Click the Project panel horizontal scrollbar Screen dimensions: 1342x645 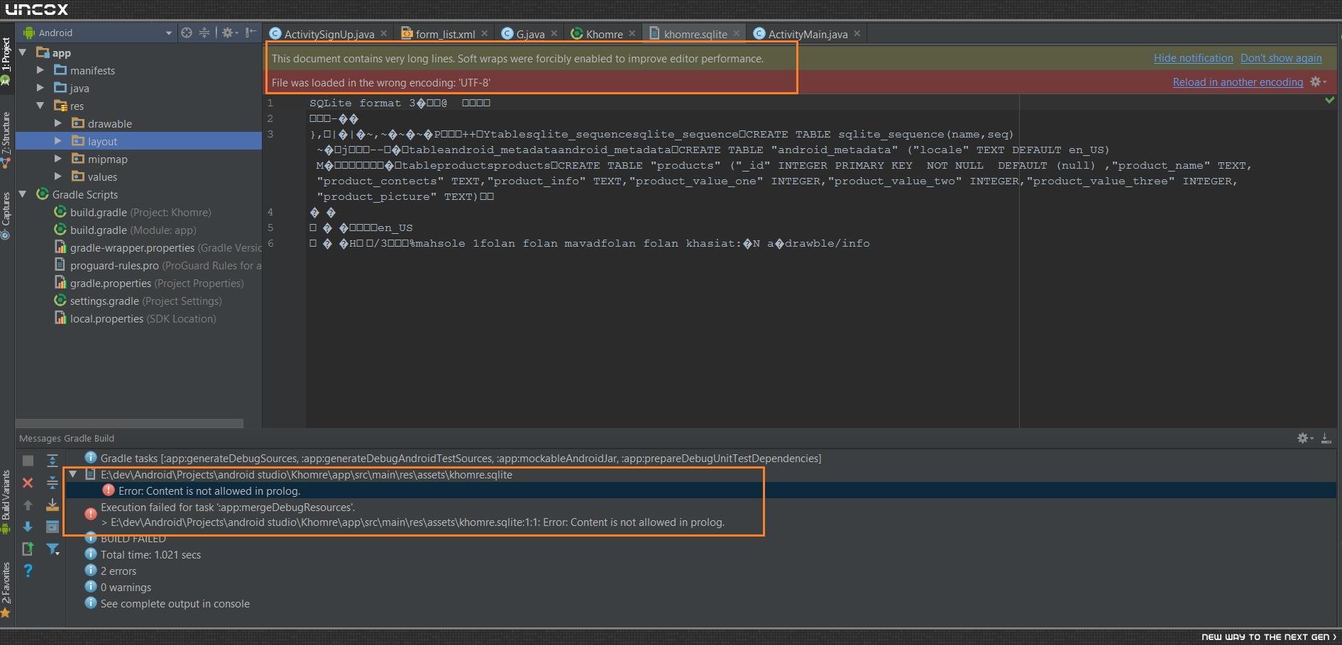pos(129,423)
